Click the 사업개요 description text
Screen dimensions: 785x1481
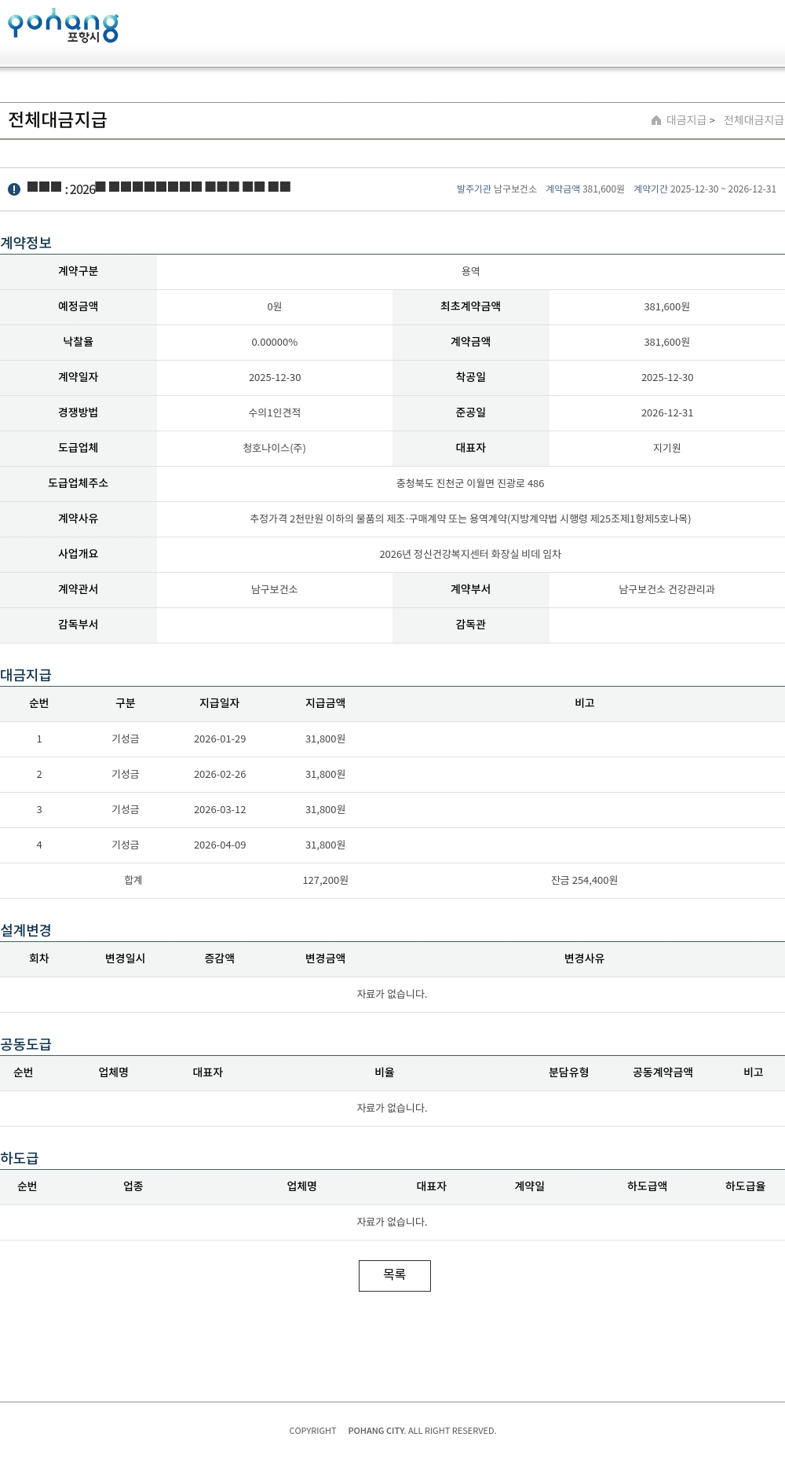click(470, 555)
